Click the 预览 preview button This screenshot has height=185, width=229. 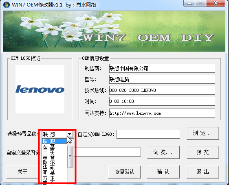click(203, 152)
